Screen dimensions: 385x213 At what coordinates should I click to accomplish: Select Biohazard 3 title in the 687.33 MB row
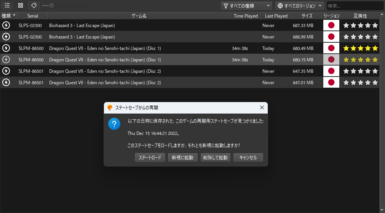coord(82,25)
